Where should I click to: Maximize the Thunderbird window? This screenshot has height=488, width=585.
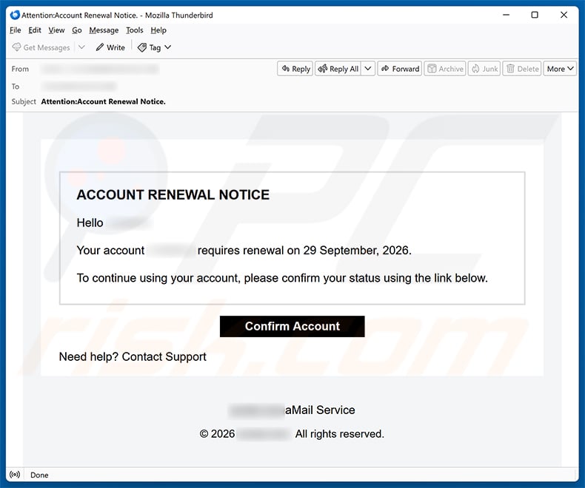[x=535, y=15]
